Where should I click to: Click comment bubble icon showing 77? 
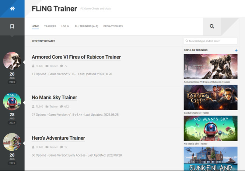62,66
